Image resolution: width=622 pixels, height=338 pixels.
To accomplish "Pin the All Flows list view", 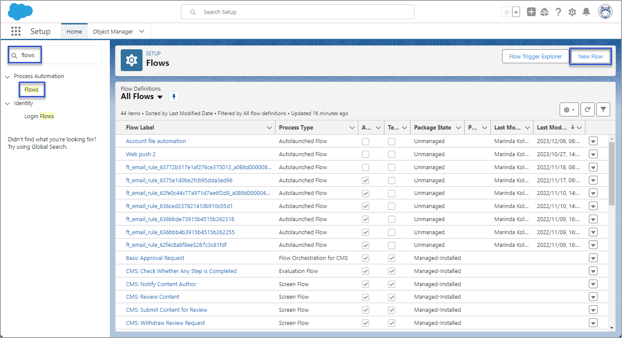I will tap(173, 96).
